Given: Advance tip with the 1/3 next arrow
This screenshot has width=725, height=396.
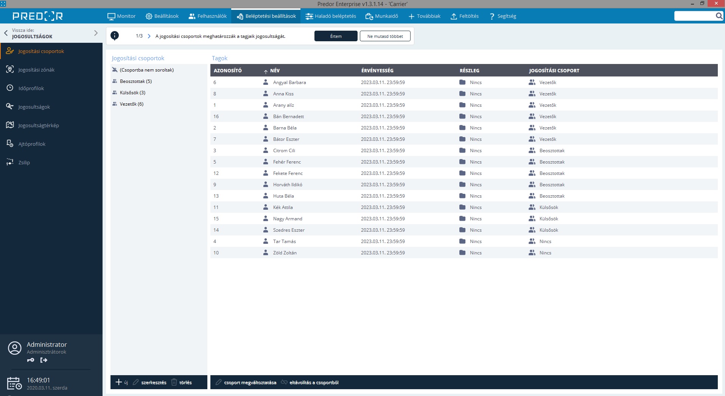Looking at the screenshot, I should click(149, 36).
